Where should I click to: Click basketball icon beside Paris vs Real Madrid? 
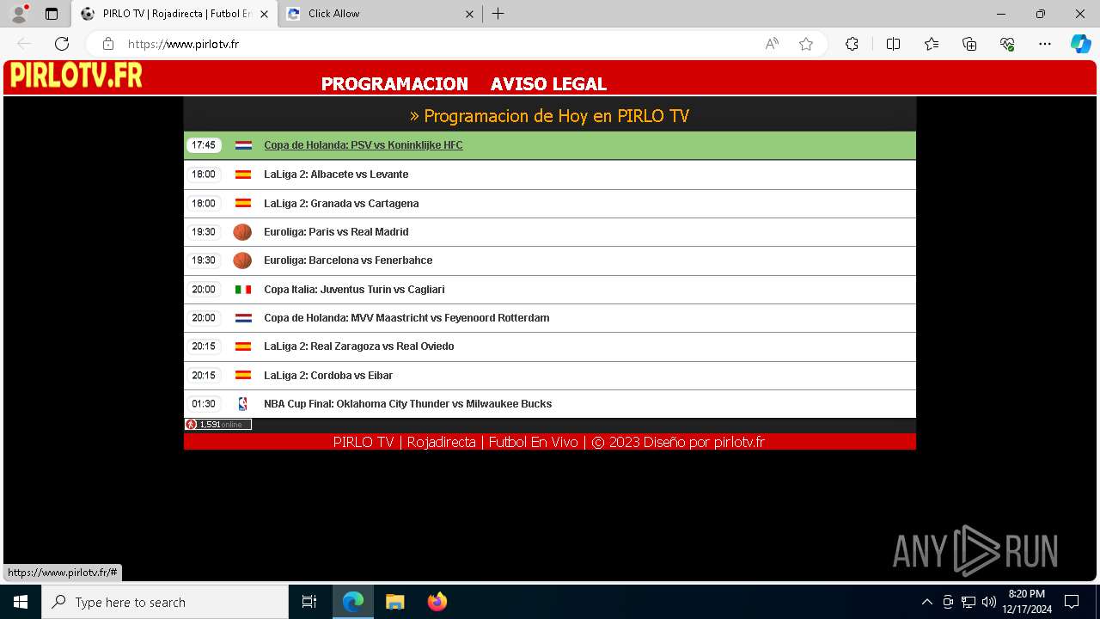242,232
